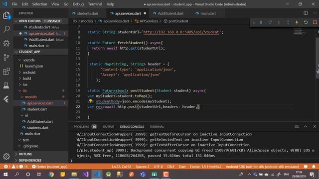Open the Manage gear at sidebar bottom
Viewport: 319px width, 179px height.
pos(6,157)
